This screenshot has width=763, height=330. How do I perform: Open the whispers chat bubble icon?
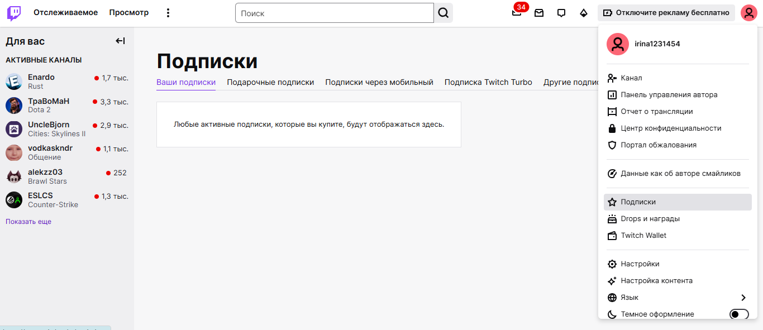(561, 13)
